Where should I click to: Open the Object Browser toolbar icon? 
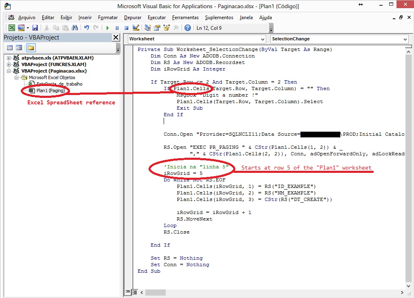point(166,28)
